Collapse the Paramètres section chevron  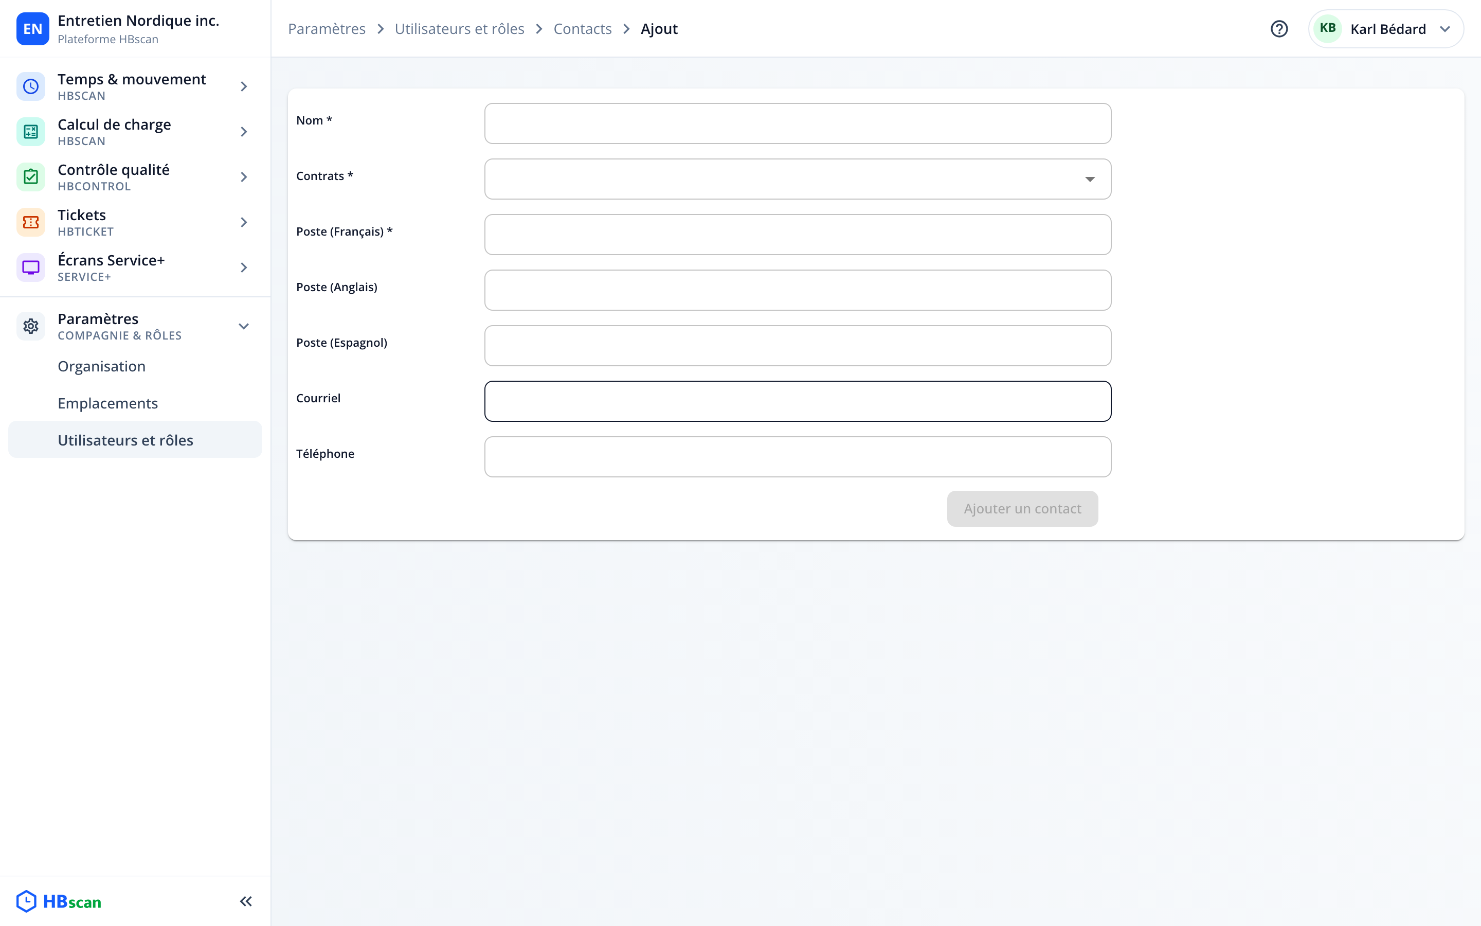coord(244,327)
